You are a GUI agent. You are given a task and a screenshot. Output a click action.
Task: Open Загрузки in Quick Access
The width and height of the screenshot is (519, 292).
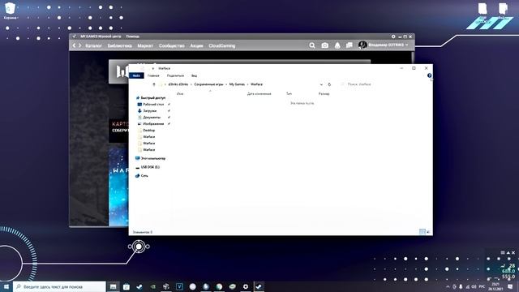click(149, 111)
